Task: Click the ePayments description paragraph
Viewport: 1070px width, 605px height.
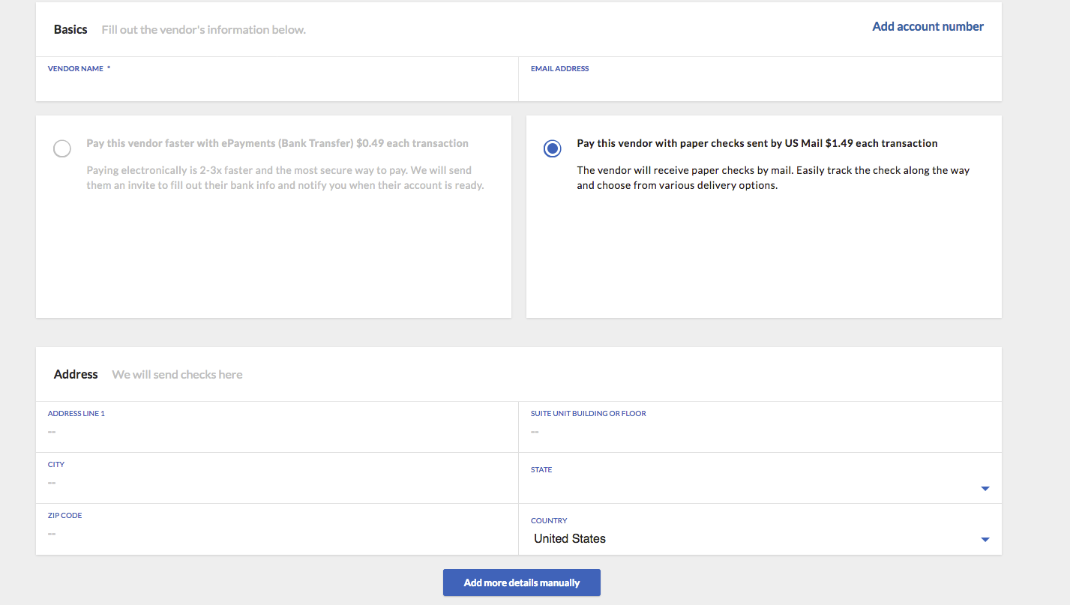Action: [x=285, y=178]
